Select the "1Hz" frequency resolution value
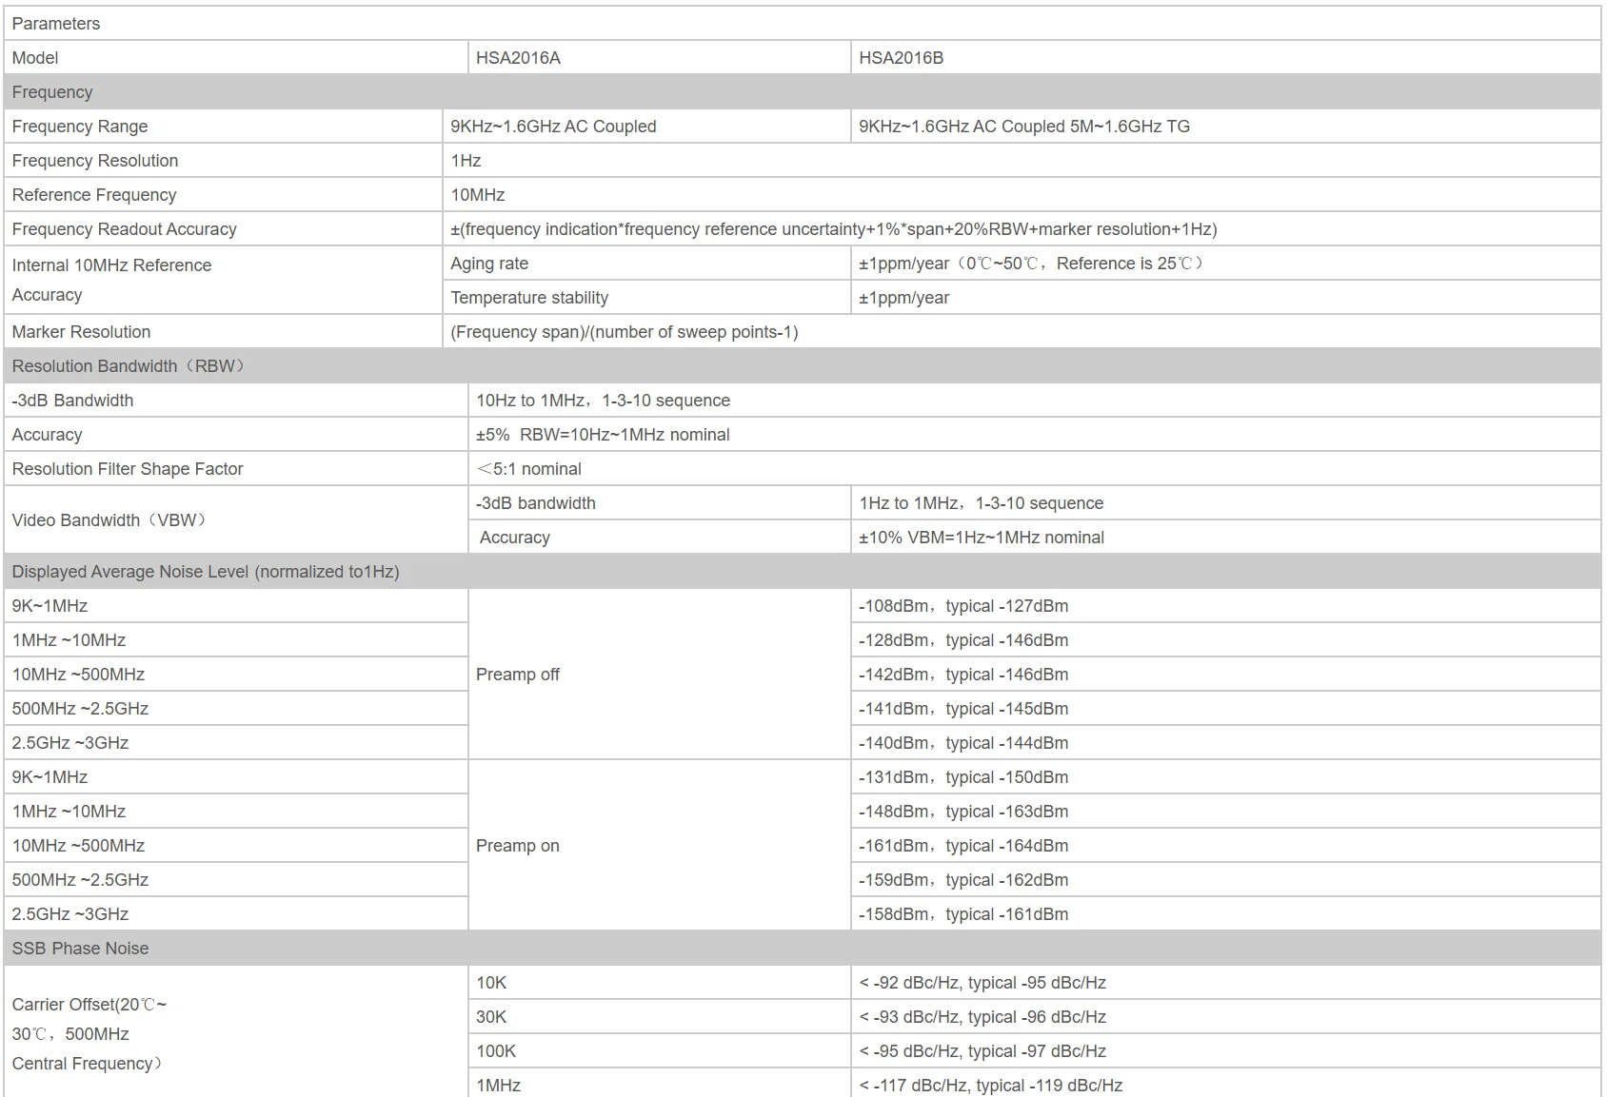1607x1097 pixels. 466,161
